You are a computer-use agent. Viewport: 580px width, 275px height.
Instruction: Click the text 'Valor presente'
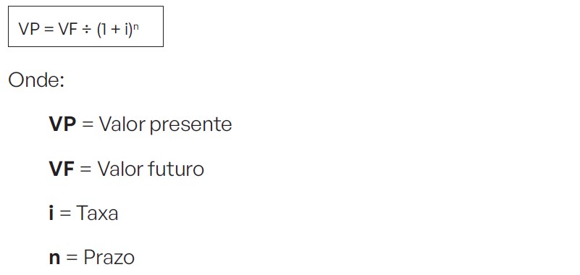(165, 125)
